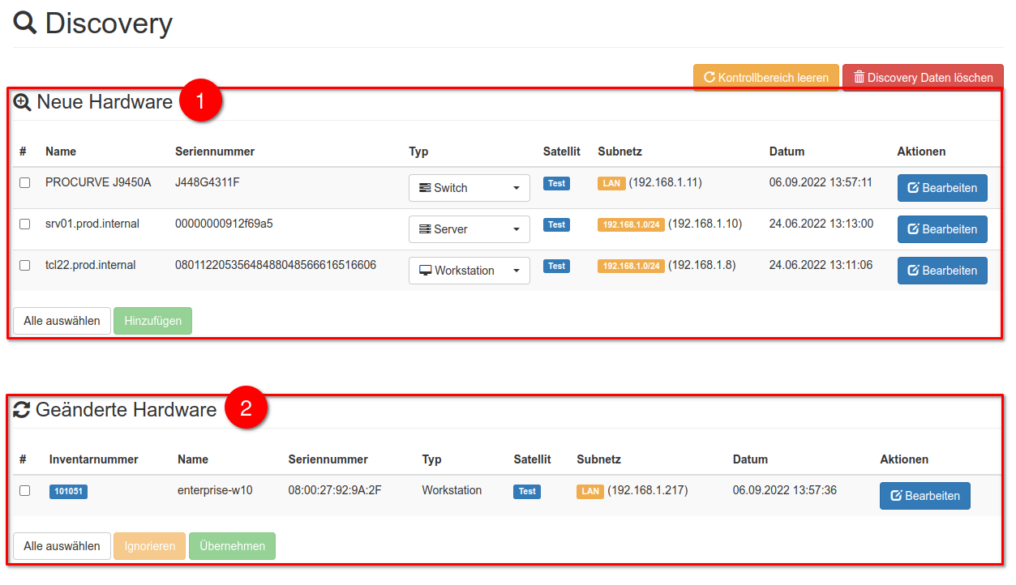Open the Switch type dropdown
The width and height of the screenshot is (1016, 585).
point(469,188)
